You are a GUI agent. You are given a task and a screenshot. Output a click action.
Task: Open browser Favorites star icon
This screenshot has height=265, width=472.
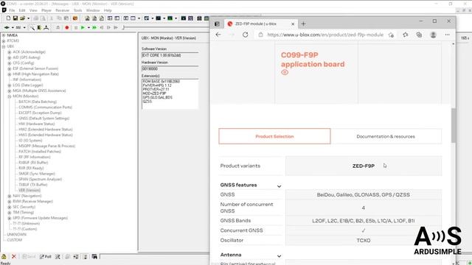coord(405,35)
